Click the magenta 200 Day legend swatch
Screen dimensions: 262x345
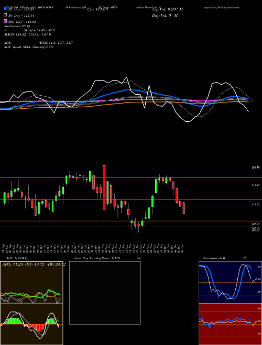pyautogui.click(x=5, y=21)
